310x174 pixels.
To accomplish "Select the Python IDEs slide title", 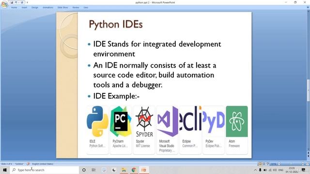I will tap(116, 25).
